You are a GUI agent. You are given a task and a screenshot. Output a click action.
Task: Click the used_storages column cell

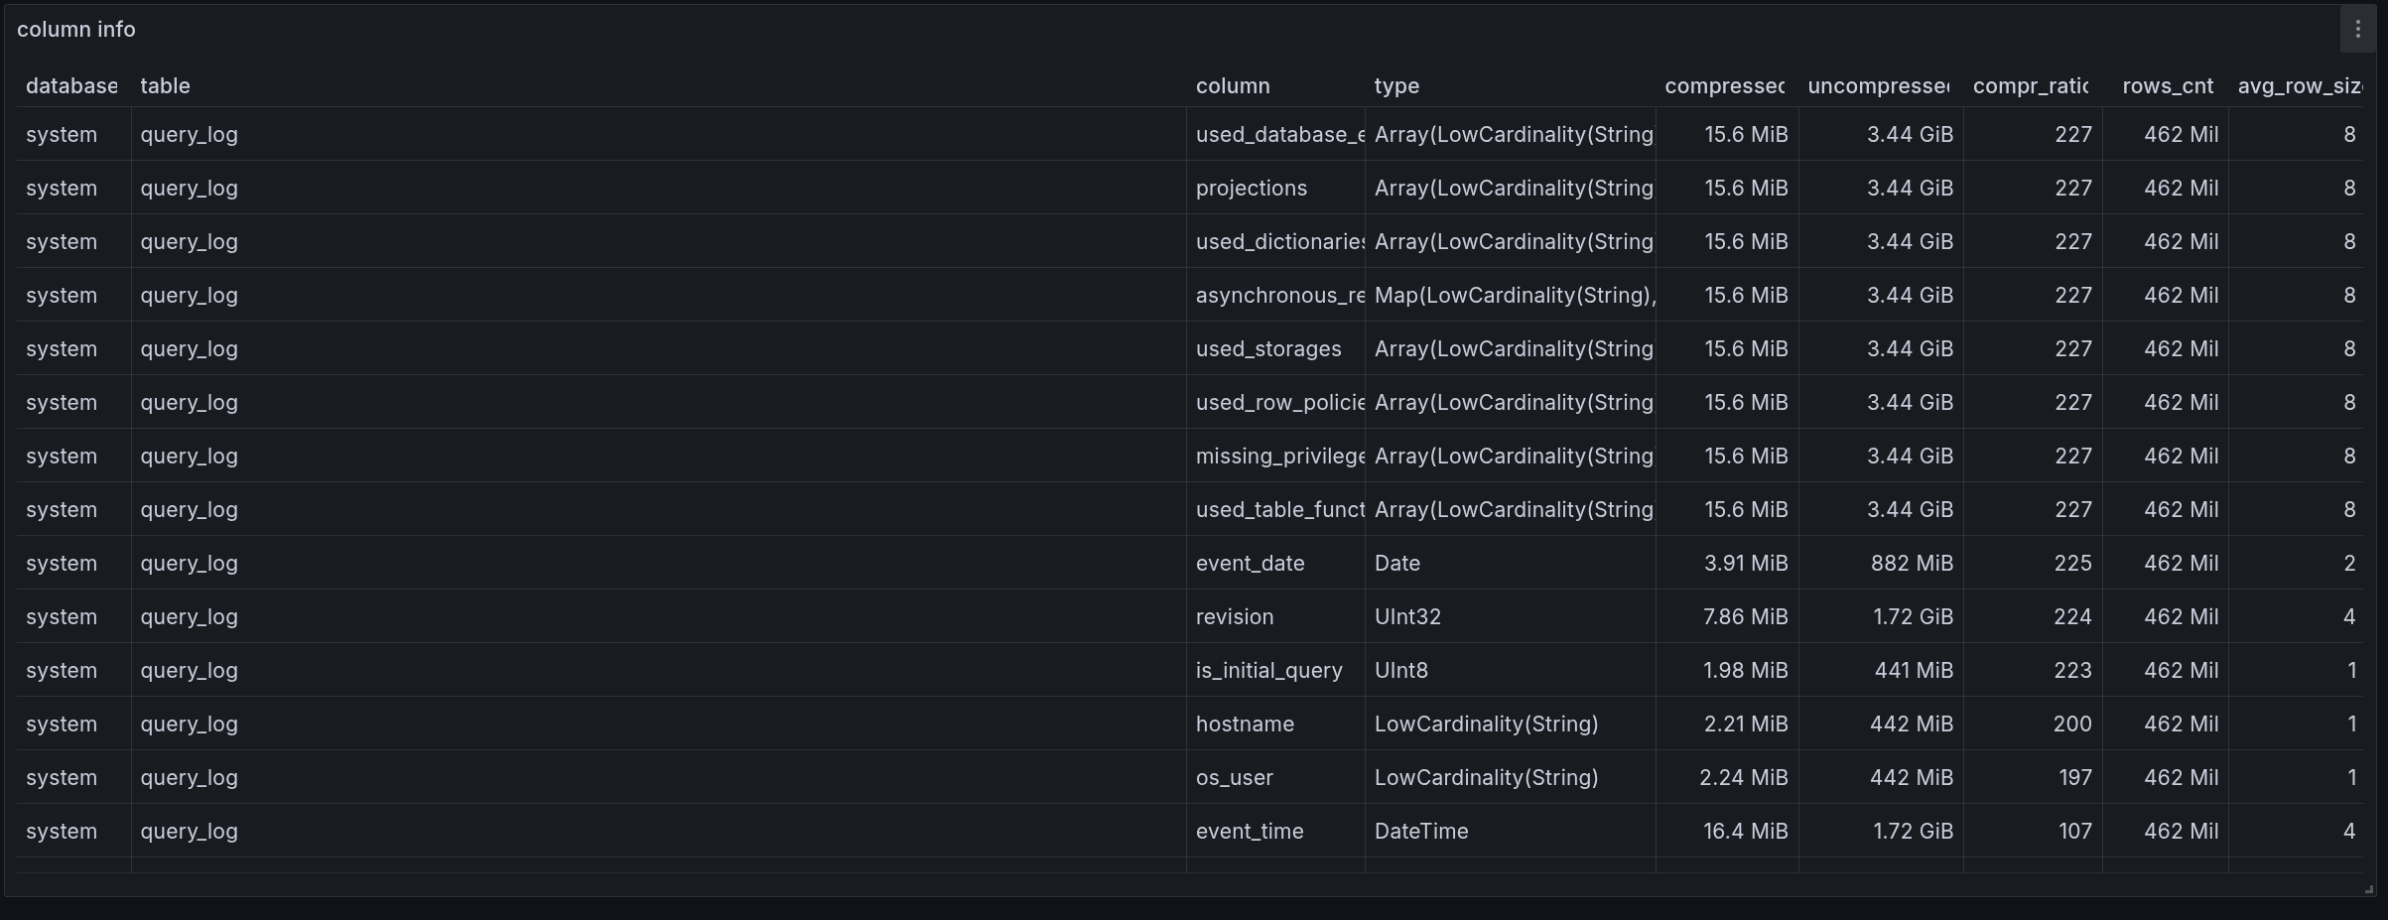point(1268,349)
